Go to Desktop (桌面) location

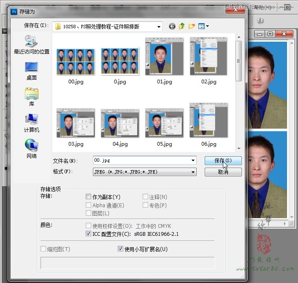click(32, 71)
